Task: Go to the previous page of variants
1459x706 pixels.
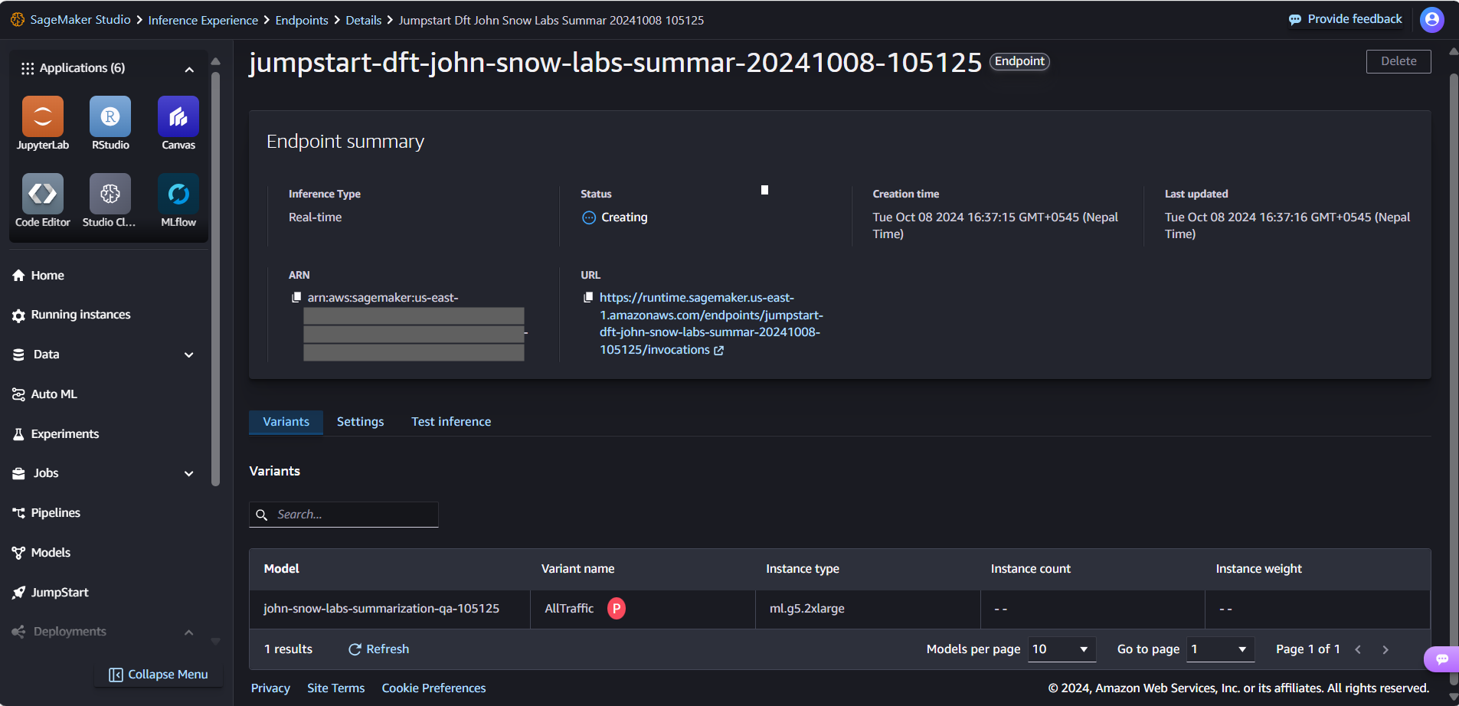Action: pos(1358,649)
